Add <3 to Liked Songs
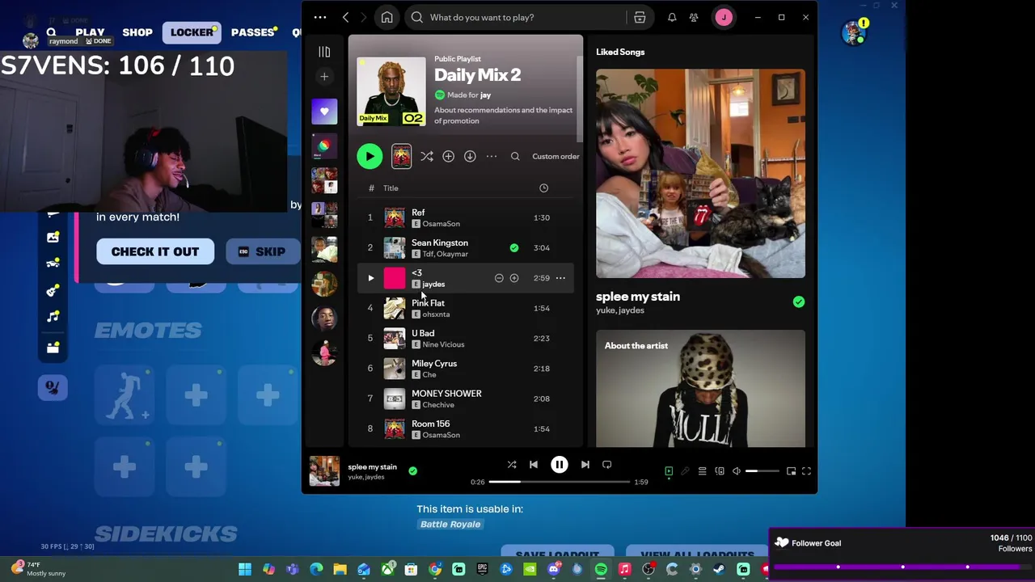 (x=514, y=278)
